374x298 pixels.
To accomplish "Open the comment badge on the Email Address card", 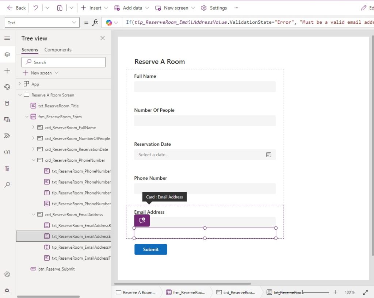I will [142, 220].
